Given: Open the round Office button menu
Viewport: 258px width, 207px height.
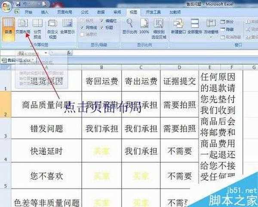Looking at the screenshot, I should 6,6.
